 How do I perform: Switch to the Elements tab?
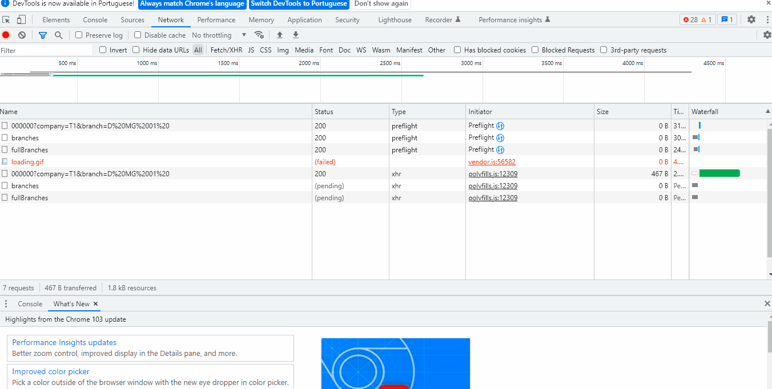[56, 20]
